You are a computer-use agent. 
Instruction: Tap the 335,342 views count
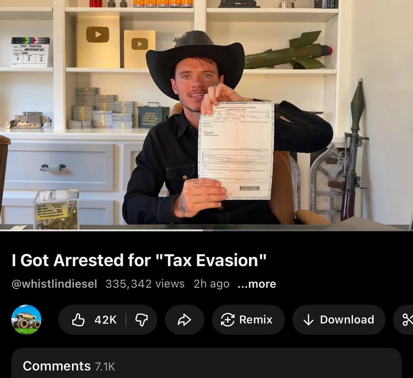(145, 284)
